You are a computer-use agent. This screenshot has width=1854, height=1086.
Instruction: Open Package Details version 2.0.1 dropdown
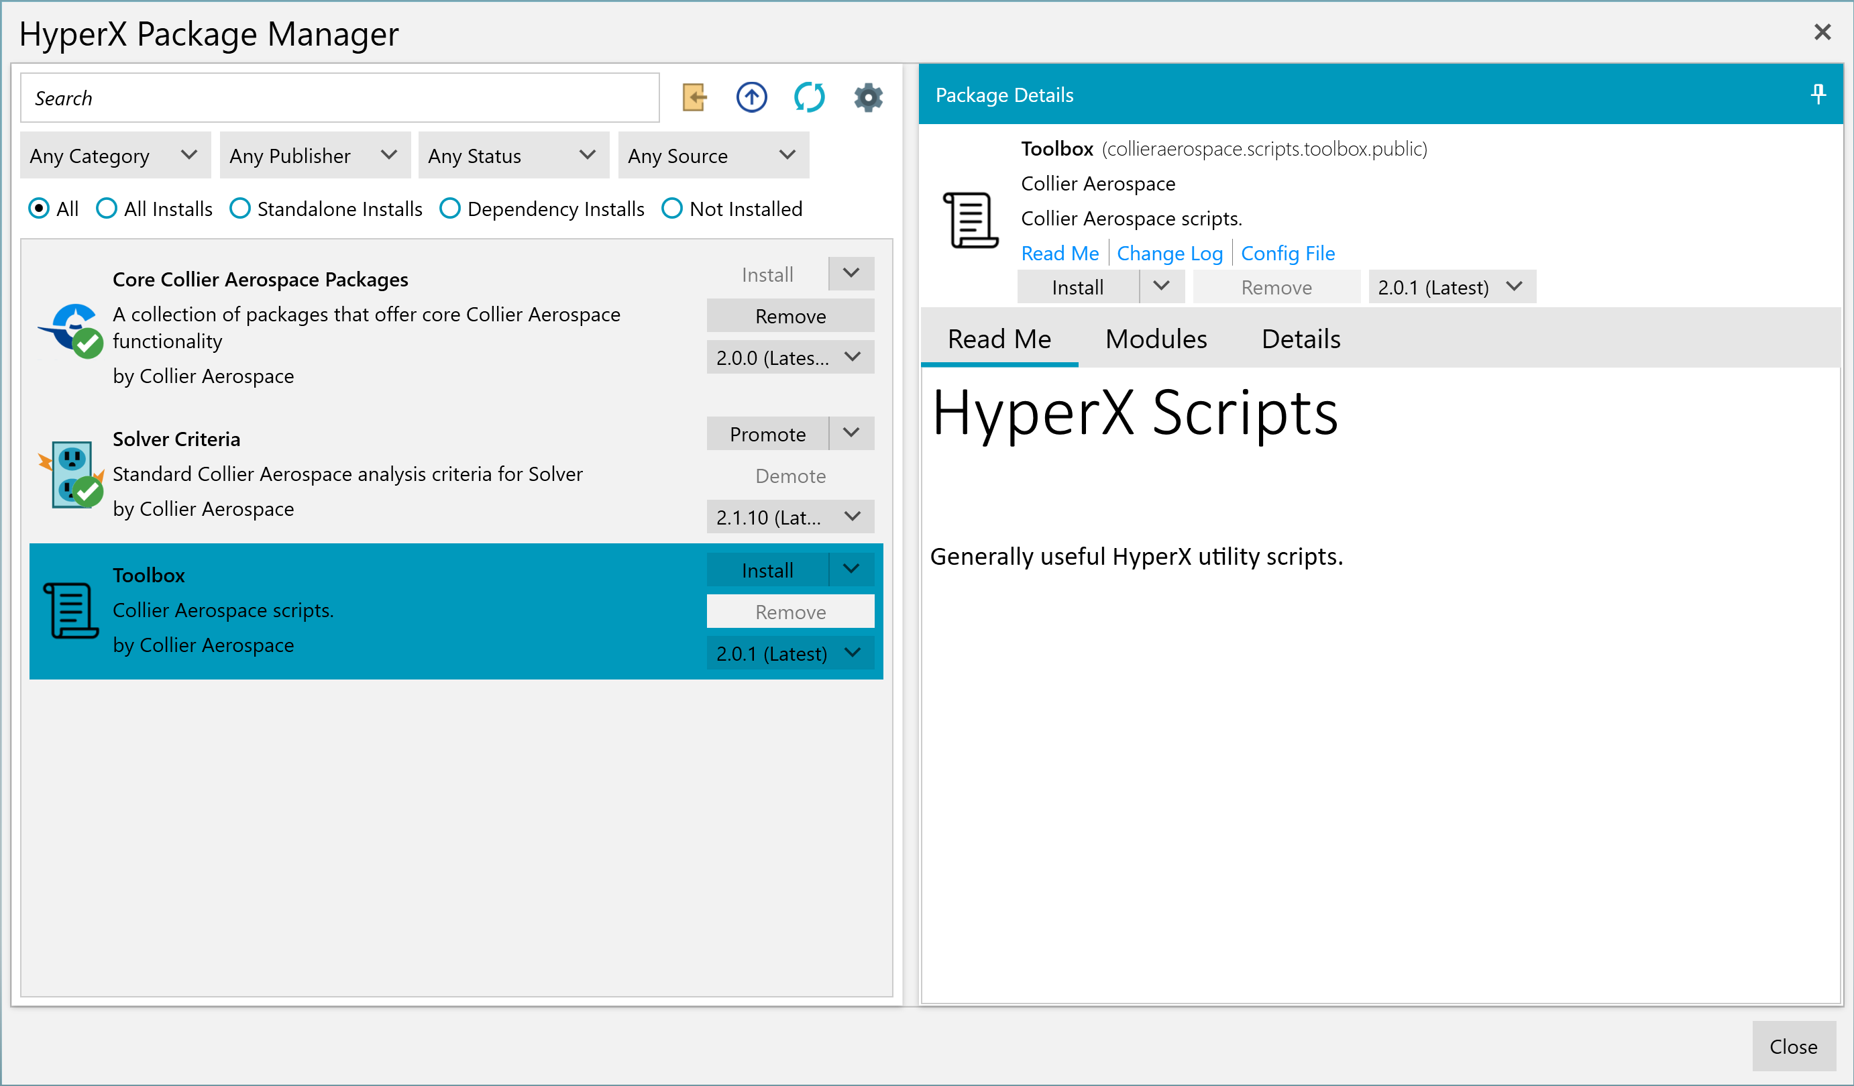1452,287
